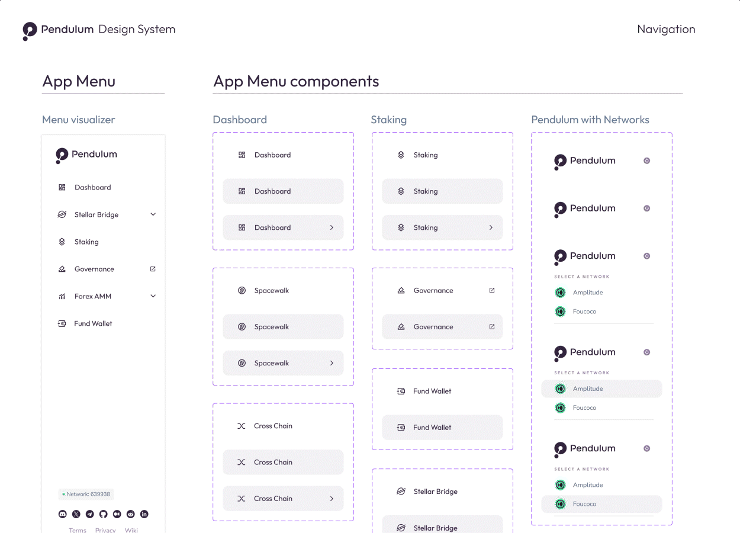Click the Staking layers icon in Menu visualizer
Viewport: 740px width, 533px height.
[62, 242]
